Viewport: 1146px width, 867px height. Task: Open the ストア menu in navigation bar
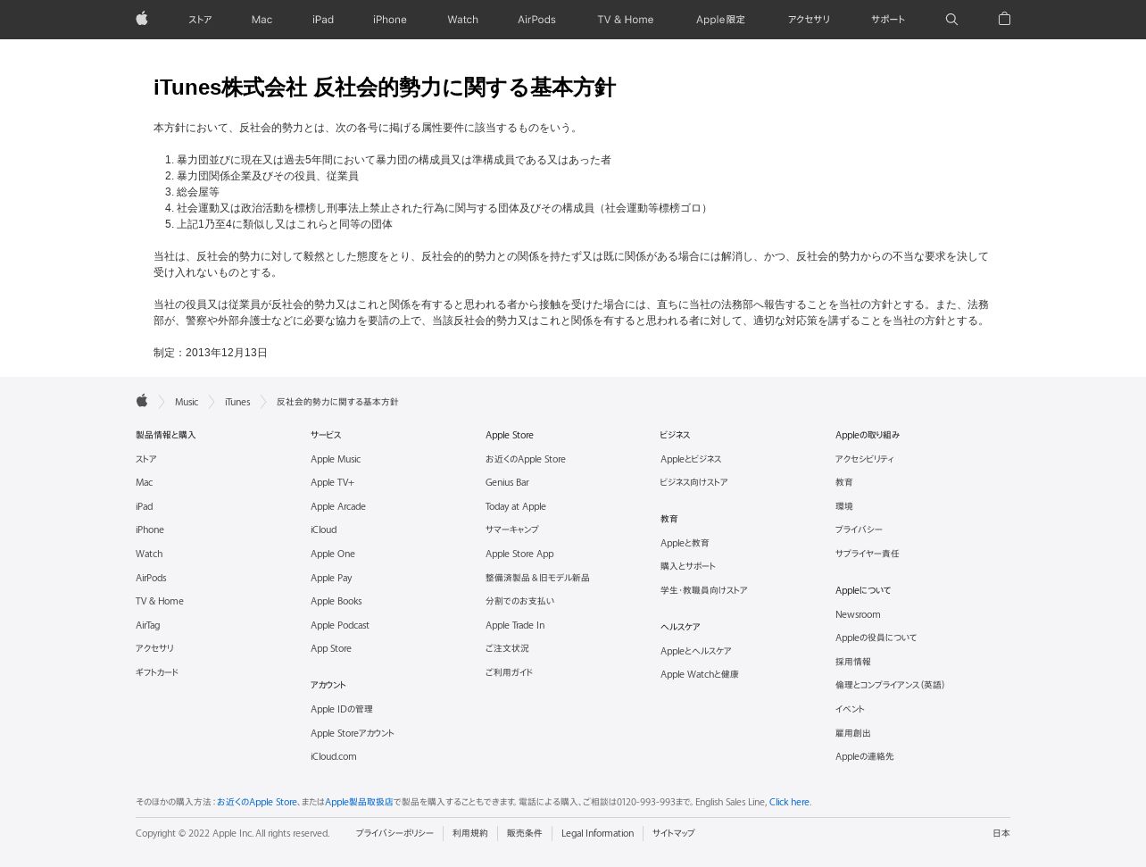click(200, 20)
